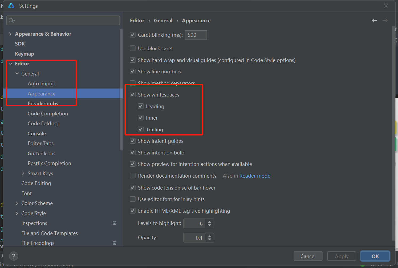Open Font settings page
The width and height of the screenshot is (398, 268).
pos(26,193)
